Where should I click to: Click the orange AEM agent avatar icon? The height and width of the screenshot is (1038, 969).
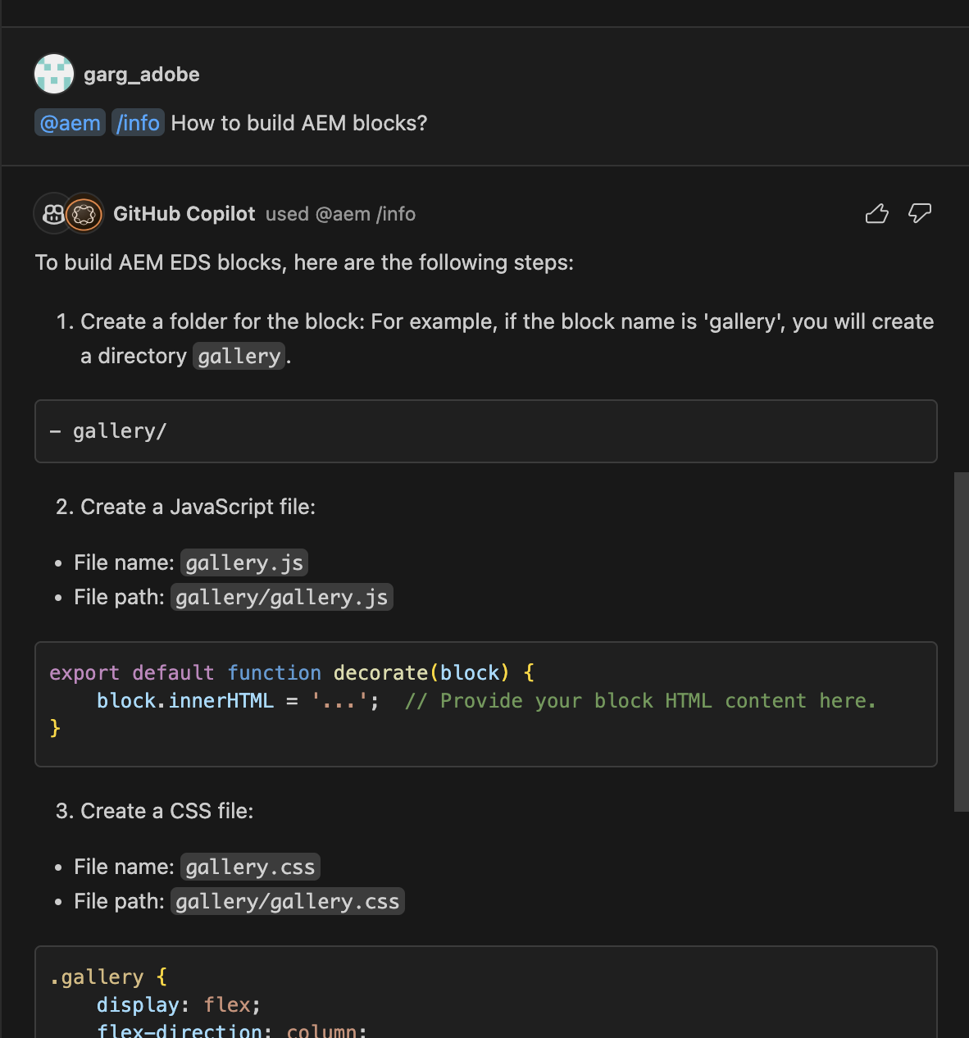[84, 214]
